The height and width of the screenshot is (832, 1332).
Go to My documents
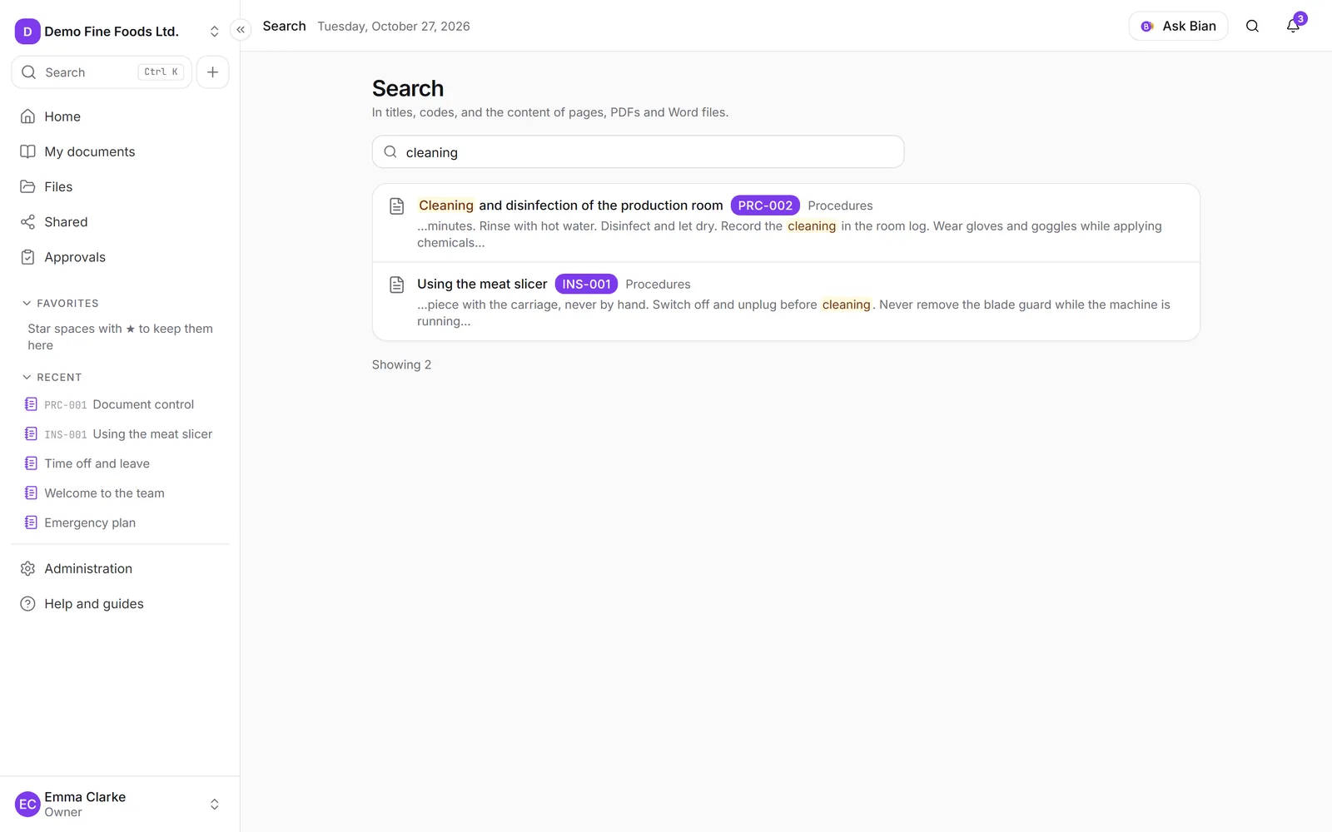(x=120, y=151)
